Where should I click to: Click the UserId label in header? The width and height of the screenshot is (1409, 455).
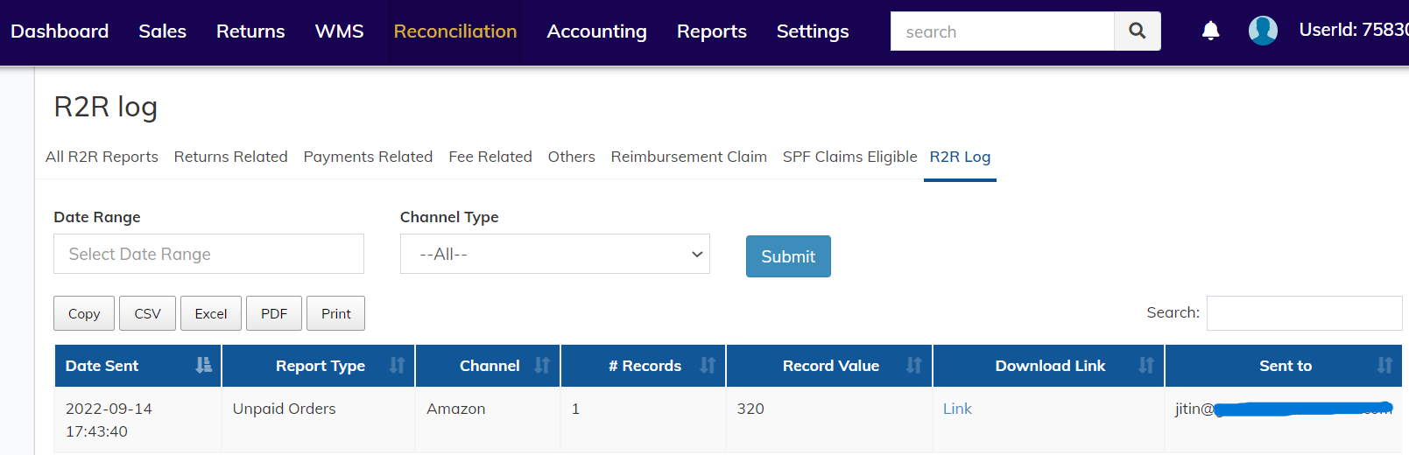pos(1353,30)
